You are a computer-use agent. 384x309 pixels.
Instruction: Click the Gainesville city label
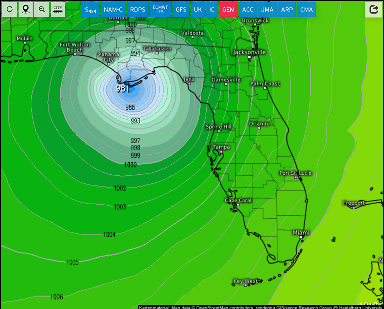click(226, 80)
